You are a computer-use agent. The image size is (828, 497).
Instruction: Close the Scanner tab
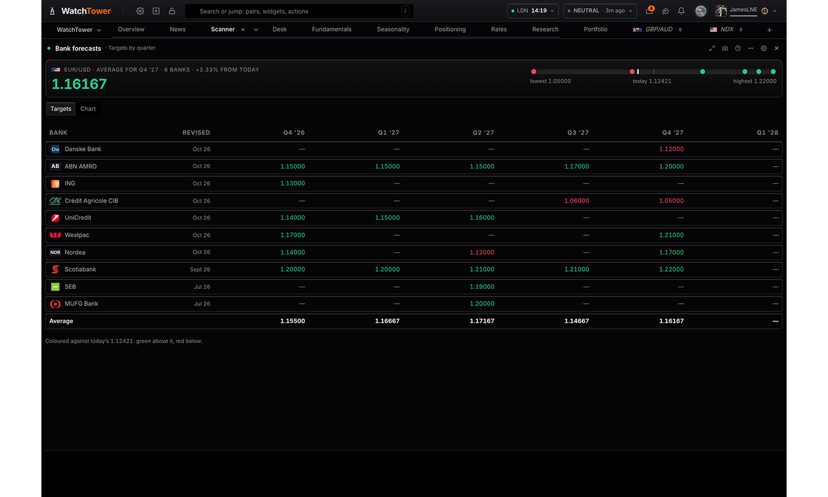pos(243,30)
